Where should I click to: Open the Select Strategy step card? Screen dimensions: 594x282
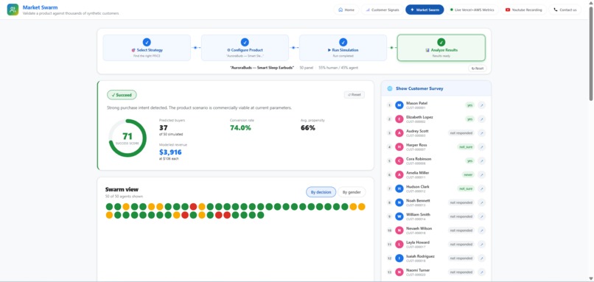click(x=147, y=48)
